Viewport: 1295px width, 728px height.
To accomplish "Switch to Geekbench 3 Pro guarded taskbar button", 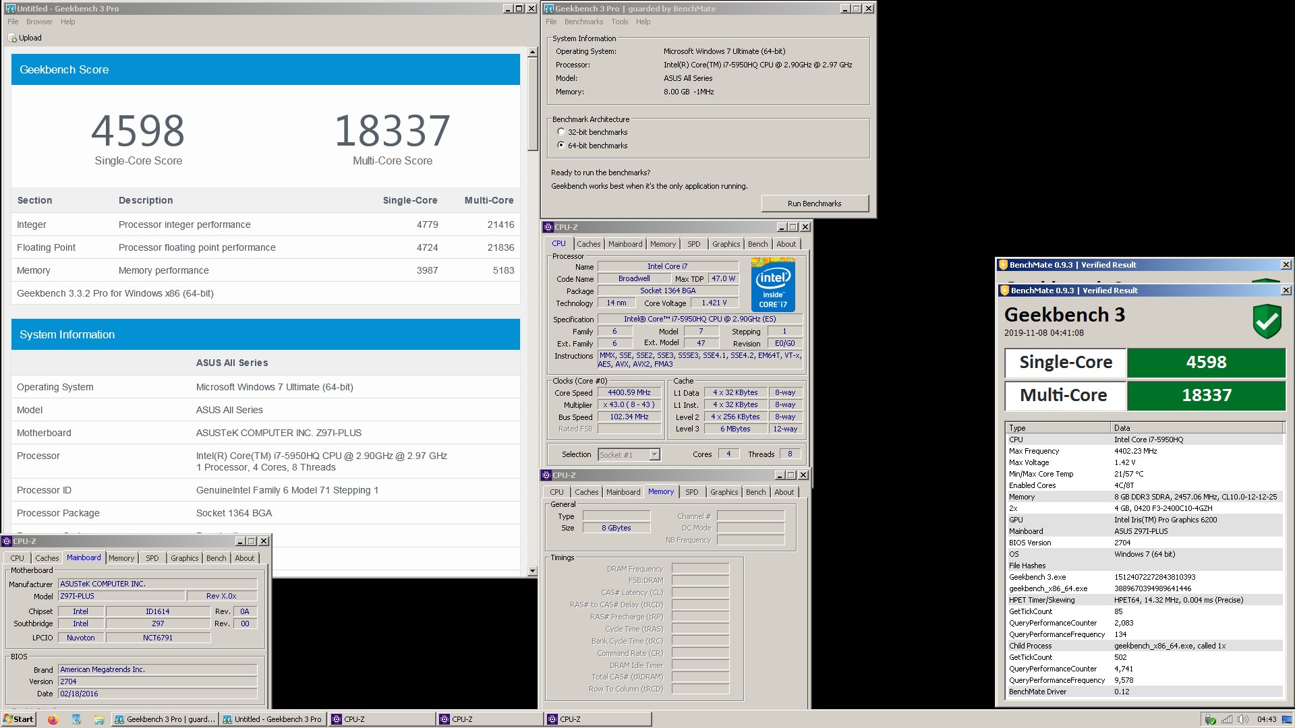I will [165, 719].
